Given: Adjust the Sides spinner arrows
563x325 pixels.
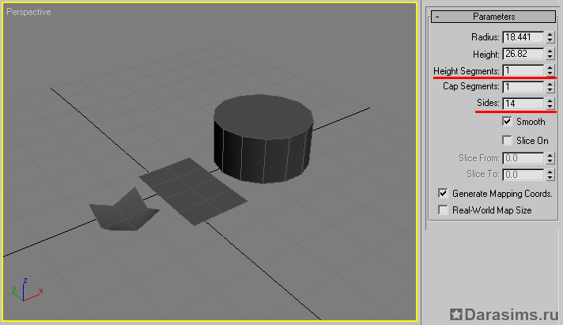Looking at the screenshot, I should [550, 104].
